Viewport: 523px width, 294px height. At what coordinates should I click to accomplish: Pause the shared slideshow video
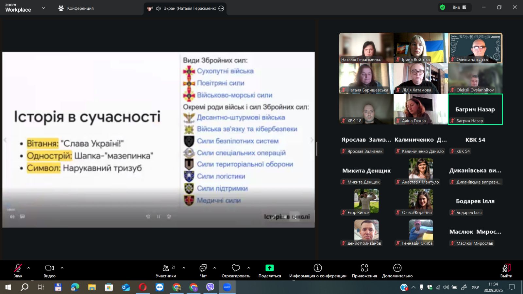pos(159,217)
